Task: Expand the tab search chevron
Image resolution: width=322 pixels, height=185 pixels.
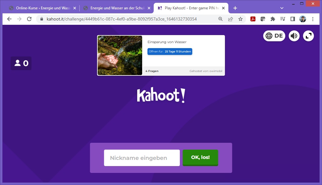Action: (282, 8)
